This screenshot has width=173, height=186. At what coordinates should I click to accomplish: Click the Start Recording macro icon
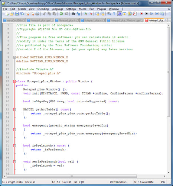point(141,14)
